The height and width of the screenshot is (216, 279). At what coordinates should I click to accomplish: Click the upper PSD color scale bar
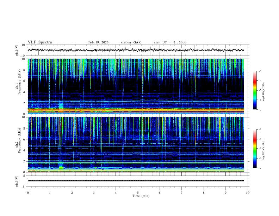(255, 90)
